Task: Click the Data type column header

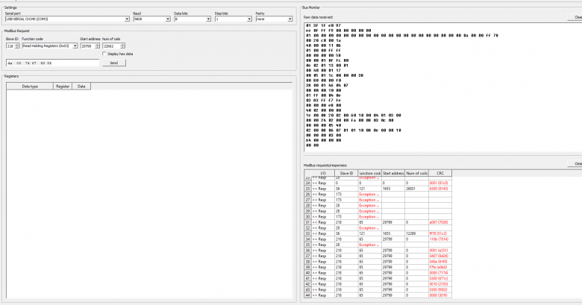Action: (30, 87)
